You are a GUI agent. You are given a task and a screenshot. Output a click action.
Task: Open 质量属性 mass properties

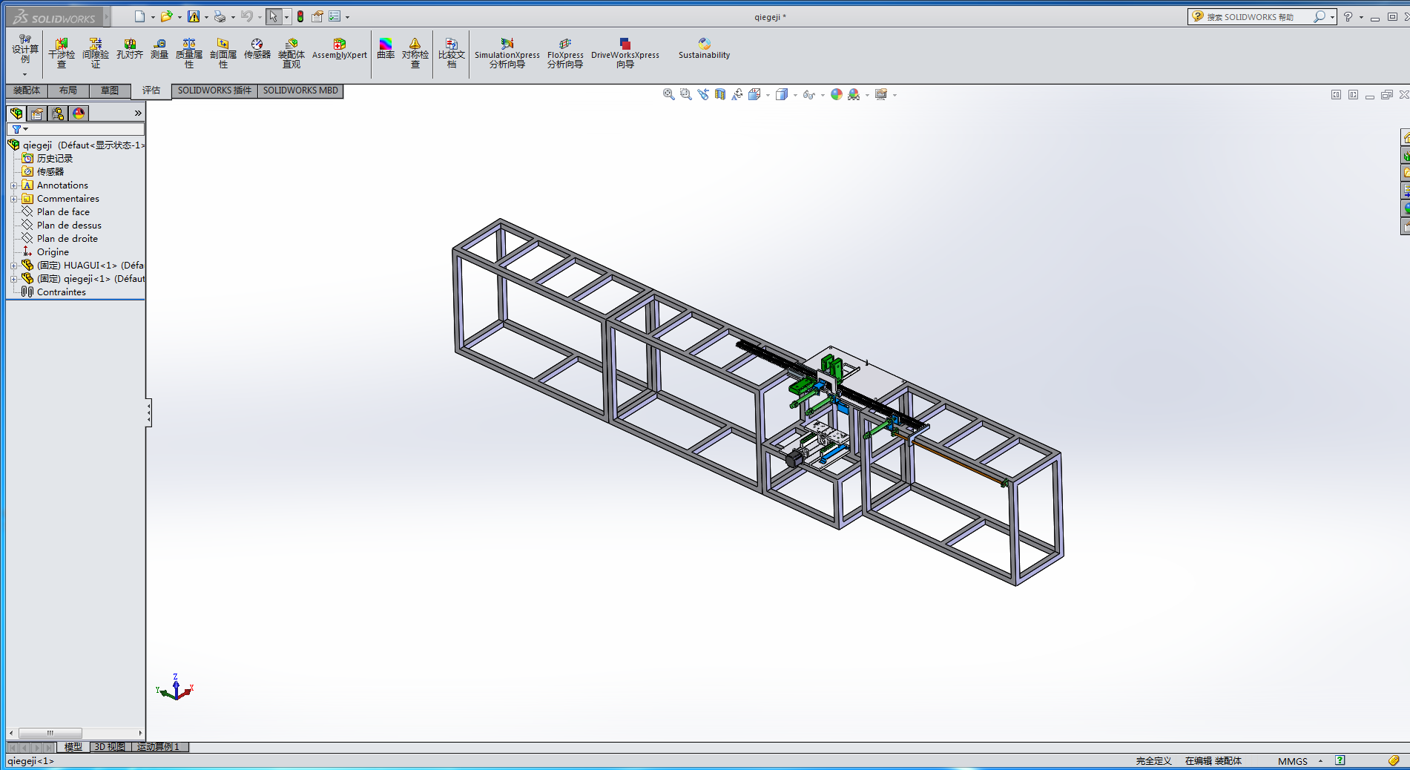pos(189,53)
